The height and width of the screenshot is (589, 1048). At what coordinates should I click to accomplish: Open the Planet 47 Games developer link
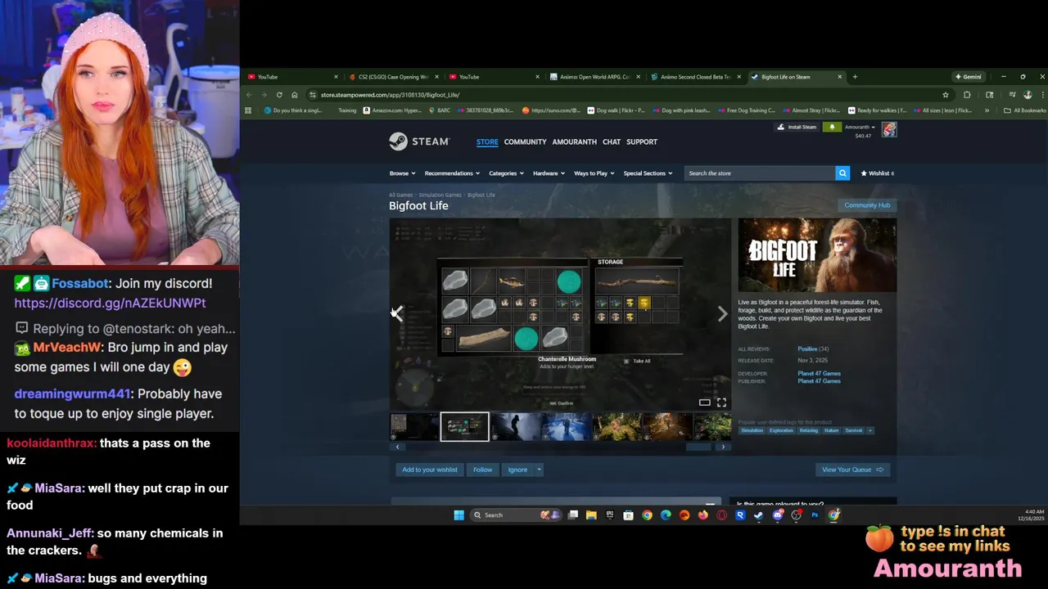[819, 373]
